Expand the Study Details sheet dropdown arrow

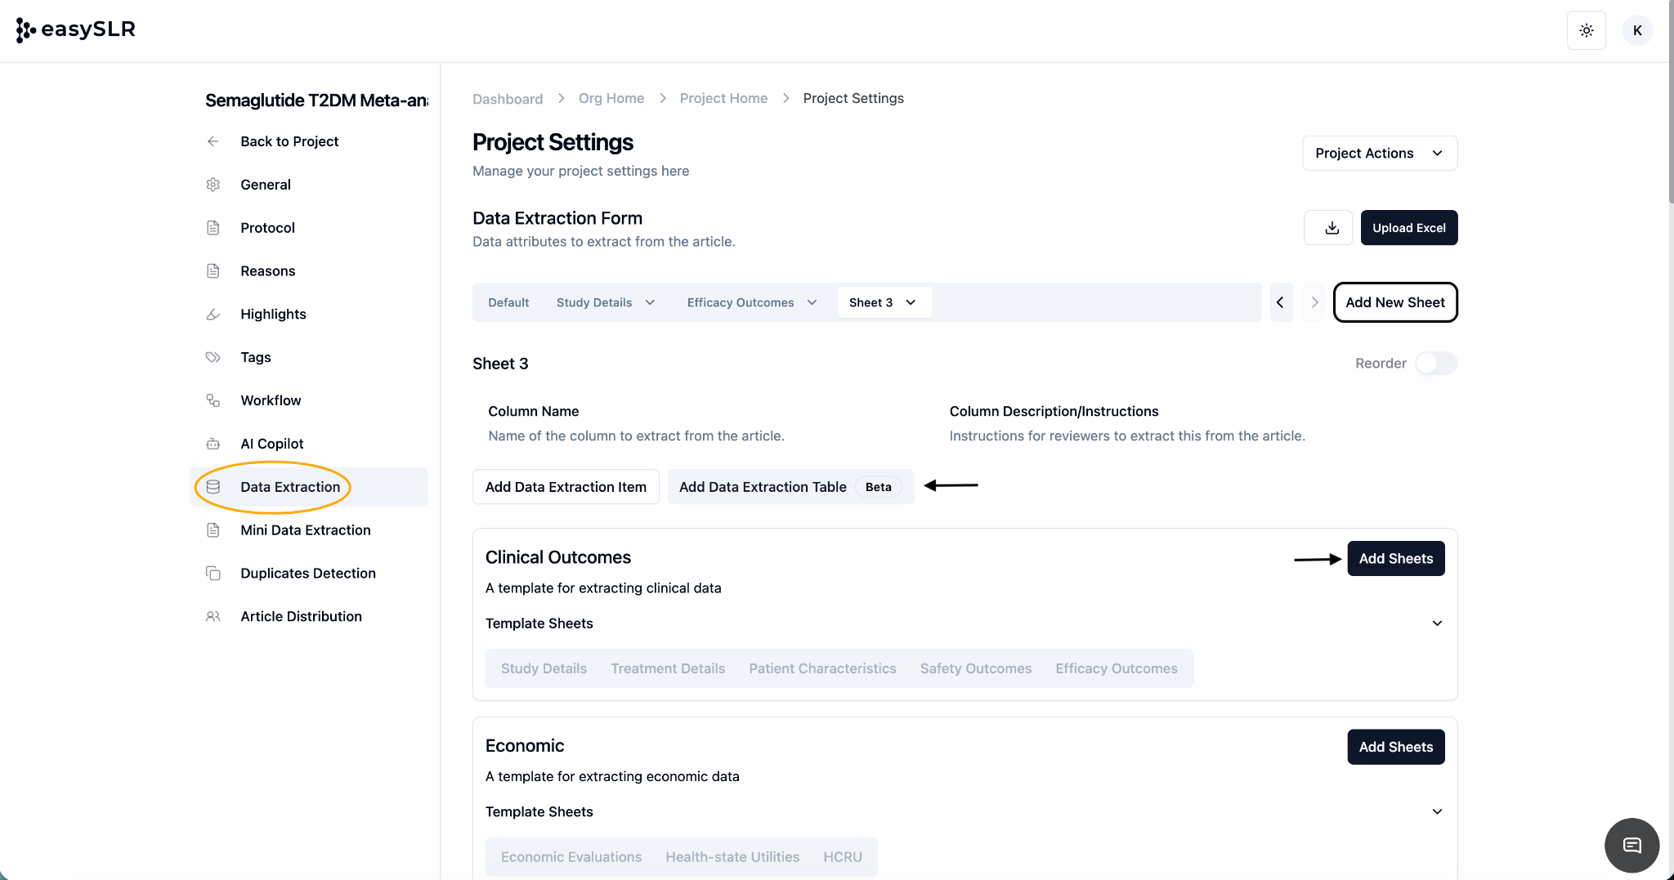(x=651, y=302)
